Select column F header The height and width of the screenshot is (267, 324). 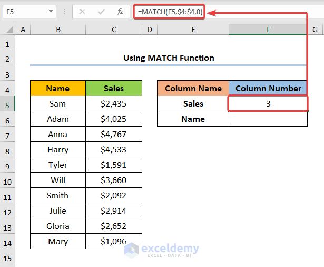[x=268, y=31]
